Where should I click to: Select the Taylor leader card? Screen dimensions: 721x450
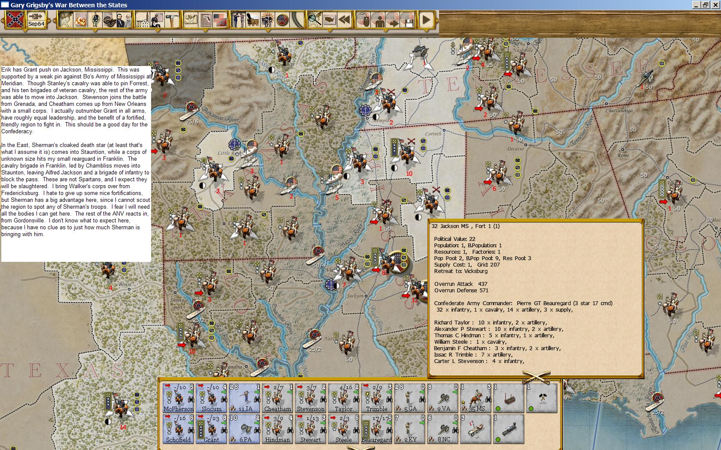pyautogui.click(x=344, y=398)
